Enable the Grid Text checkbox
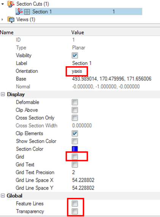 [x=75, y=164]
